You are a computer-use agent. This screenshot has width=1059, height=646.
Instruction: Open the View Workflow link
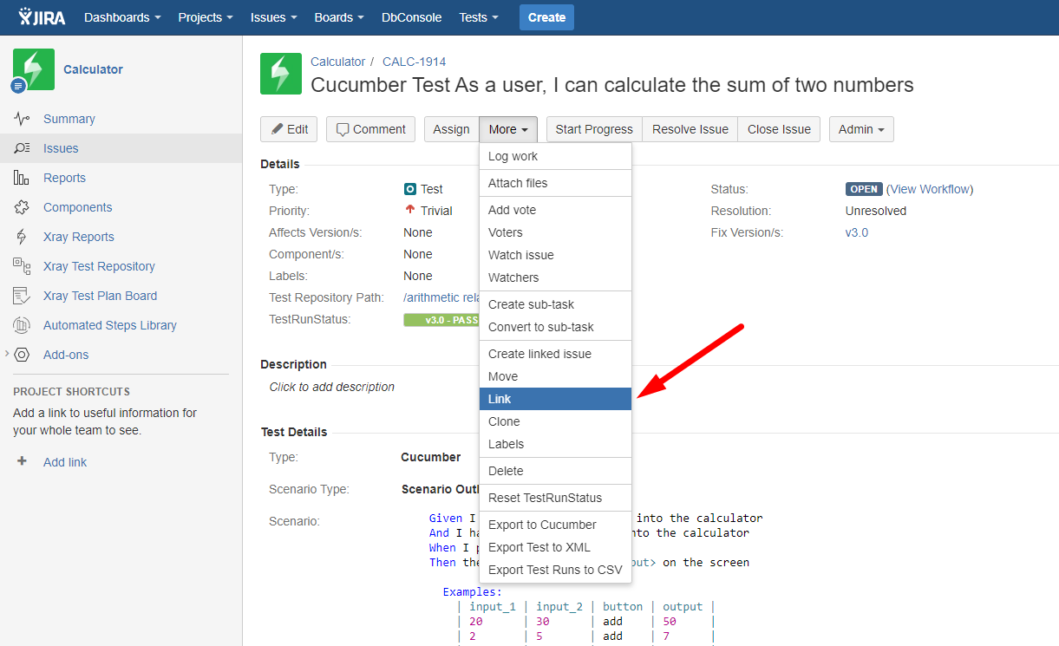[931, 189]
